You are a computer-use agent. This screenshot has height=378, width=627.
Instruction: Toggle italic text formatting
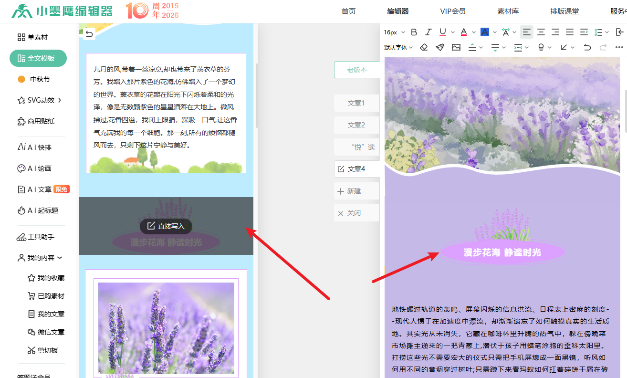(x=428, y=32)
